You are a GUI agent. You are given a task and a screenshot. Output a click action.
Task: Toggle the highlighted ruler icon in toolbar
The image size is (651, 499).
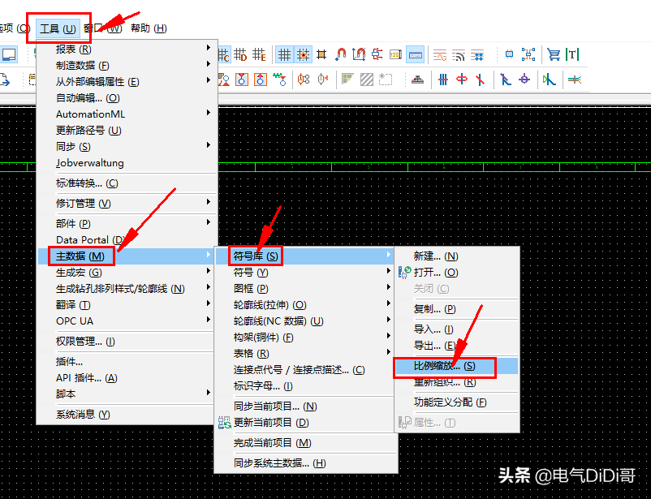click(415, 55)
